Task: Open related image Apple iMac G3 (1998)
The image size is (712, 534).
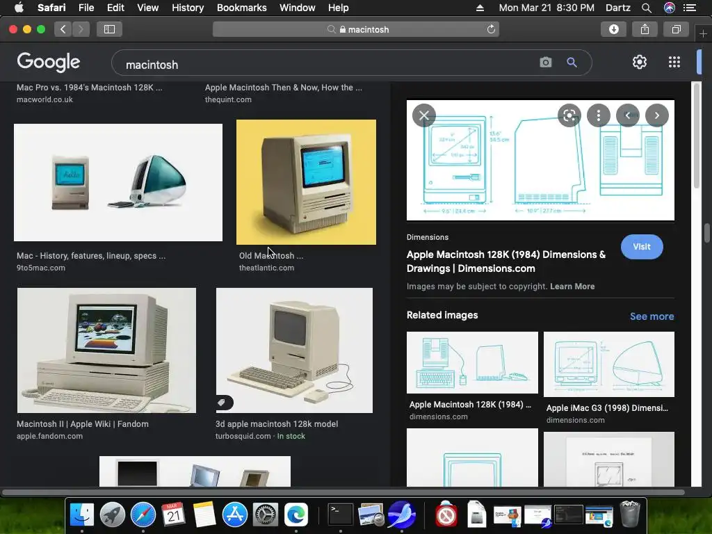Action: click(x=609, y=364)
